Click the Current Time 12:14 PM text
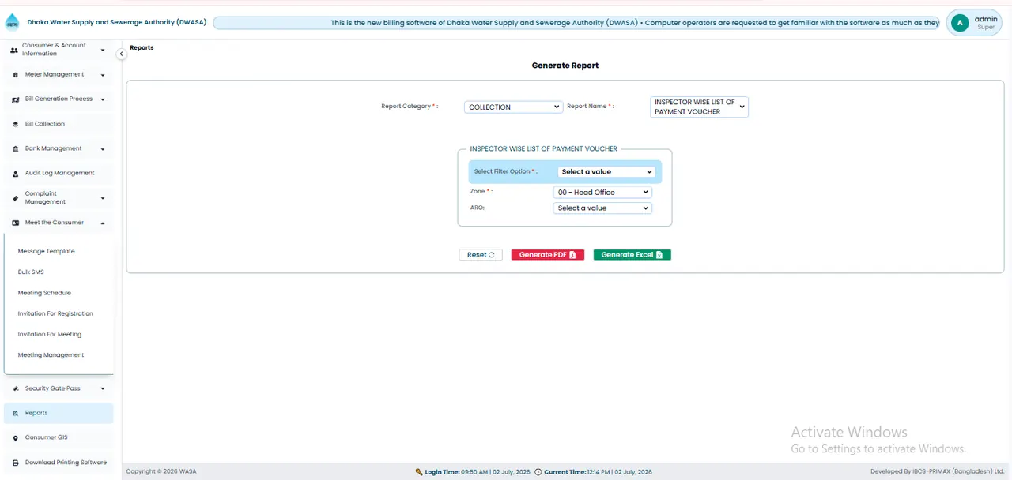The height and width of the screenshot is (480, 1012). (599, 472)
